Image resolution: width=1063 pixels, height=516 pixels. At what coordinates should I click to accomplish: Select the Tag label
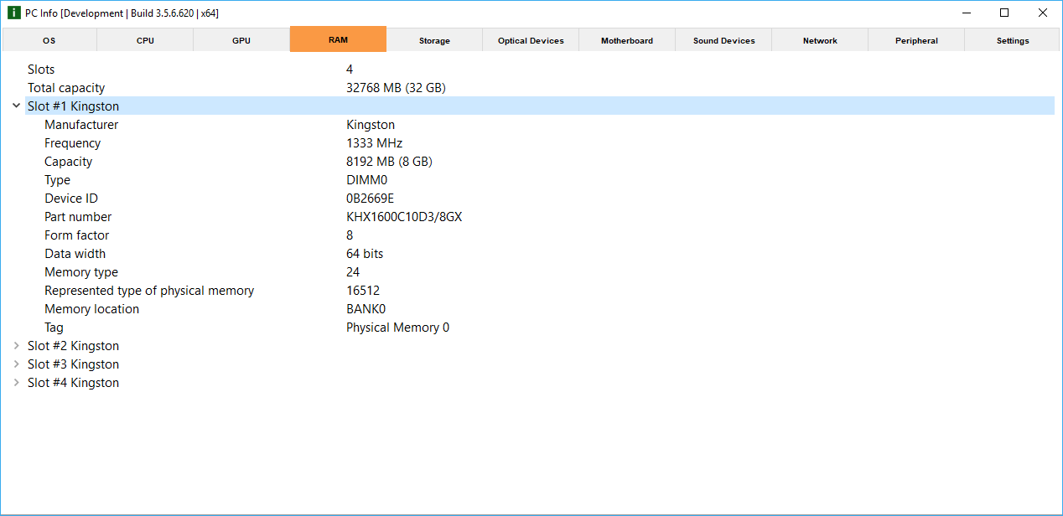[54, 328]
